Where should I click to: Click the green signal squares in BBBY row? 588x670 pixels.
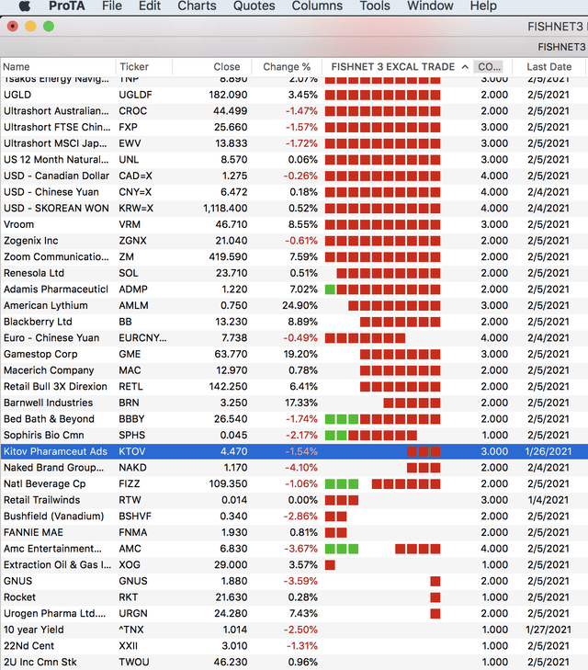pyautogui.click(x=342, y=419)
